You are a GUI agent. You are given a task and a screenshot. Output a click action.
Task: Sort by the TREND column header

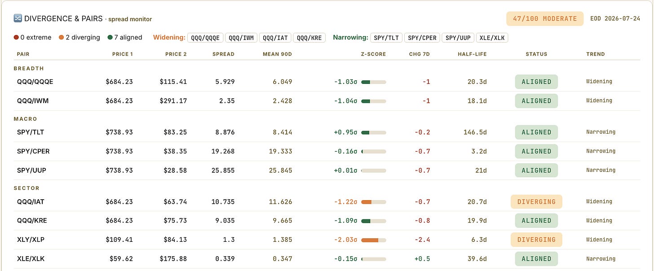596,54
